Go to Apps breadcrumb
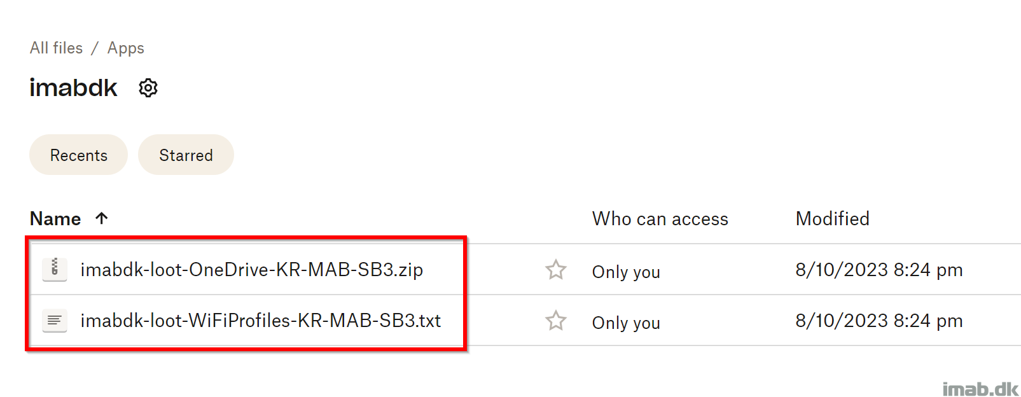 click(x=126, y=48)
